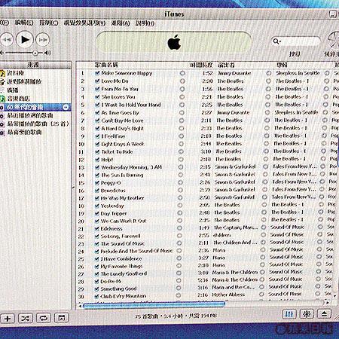
Task: Show or hide the artwork pane button
Action: point(62,319)
